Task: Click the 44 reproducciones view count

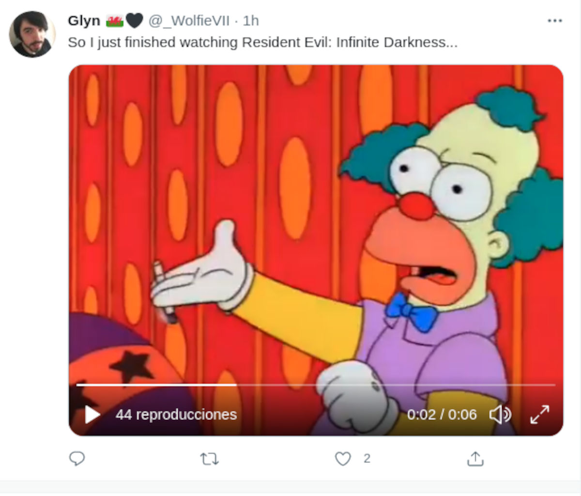Action: click(x=176, y=415)
